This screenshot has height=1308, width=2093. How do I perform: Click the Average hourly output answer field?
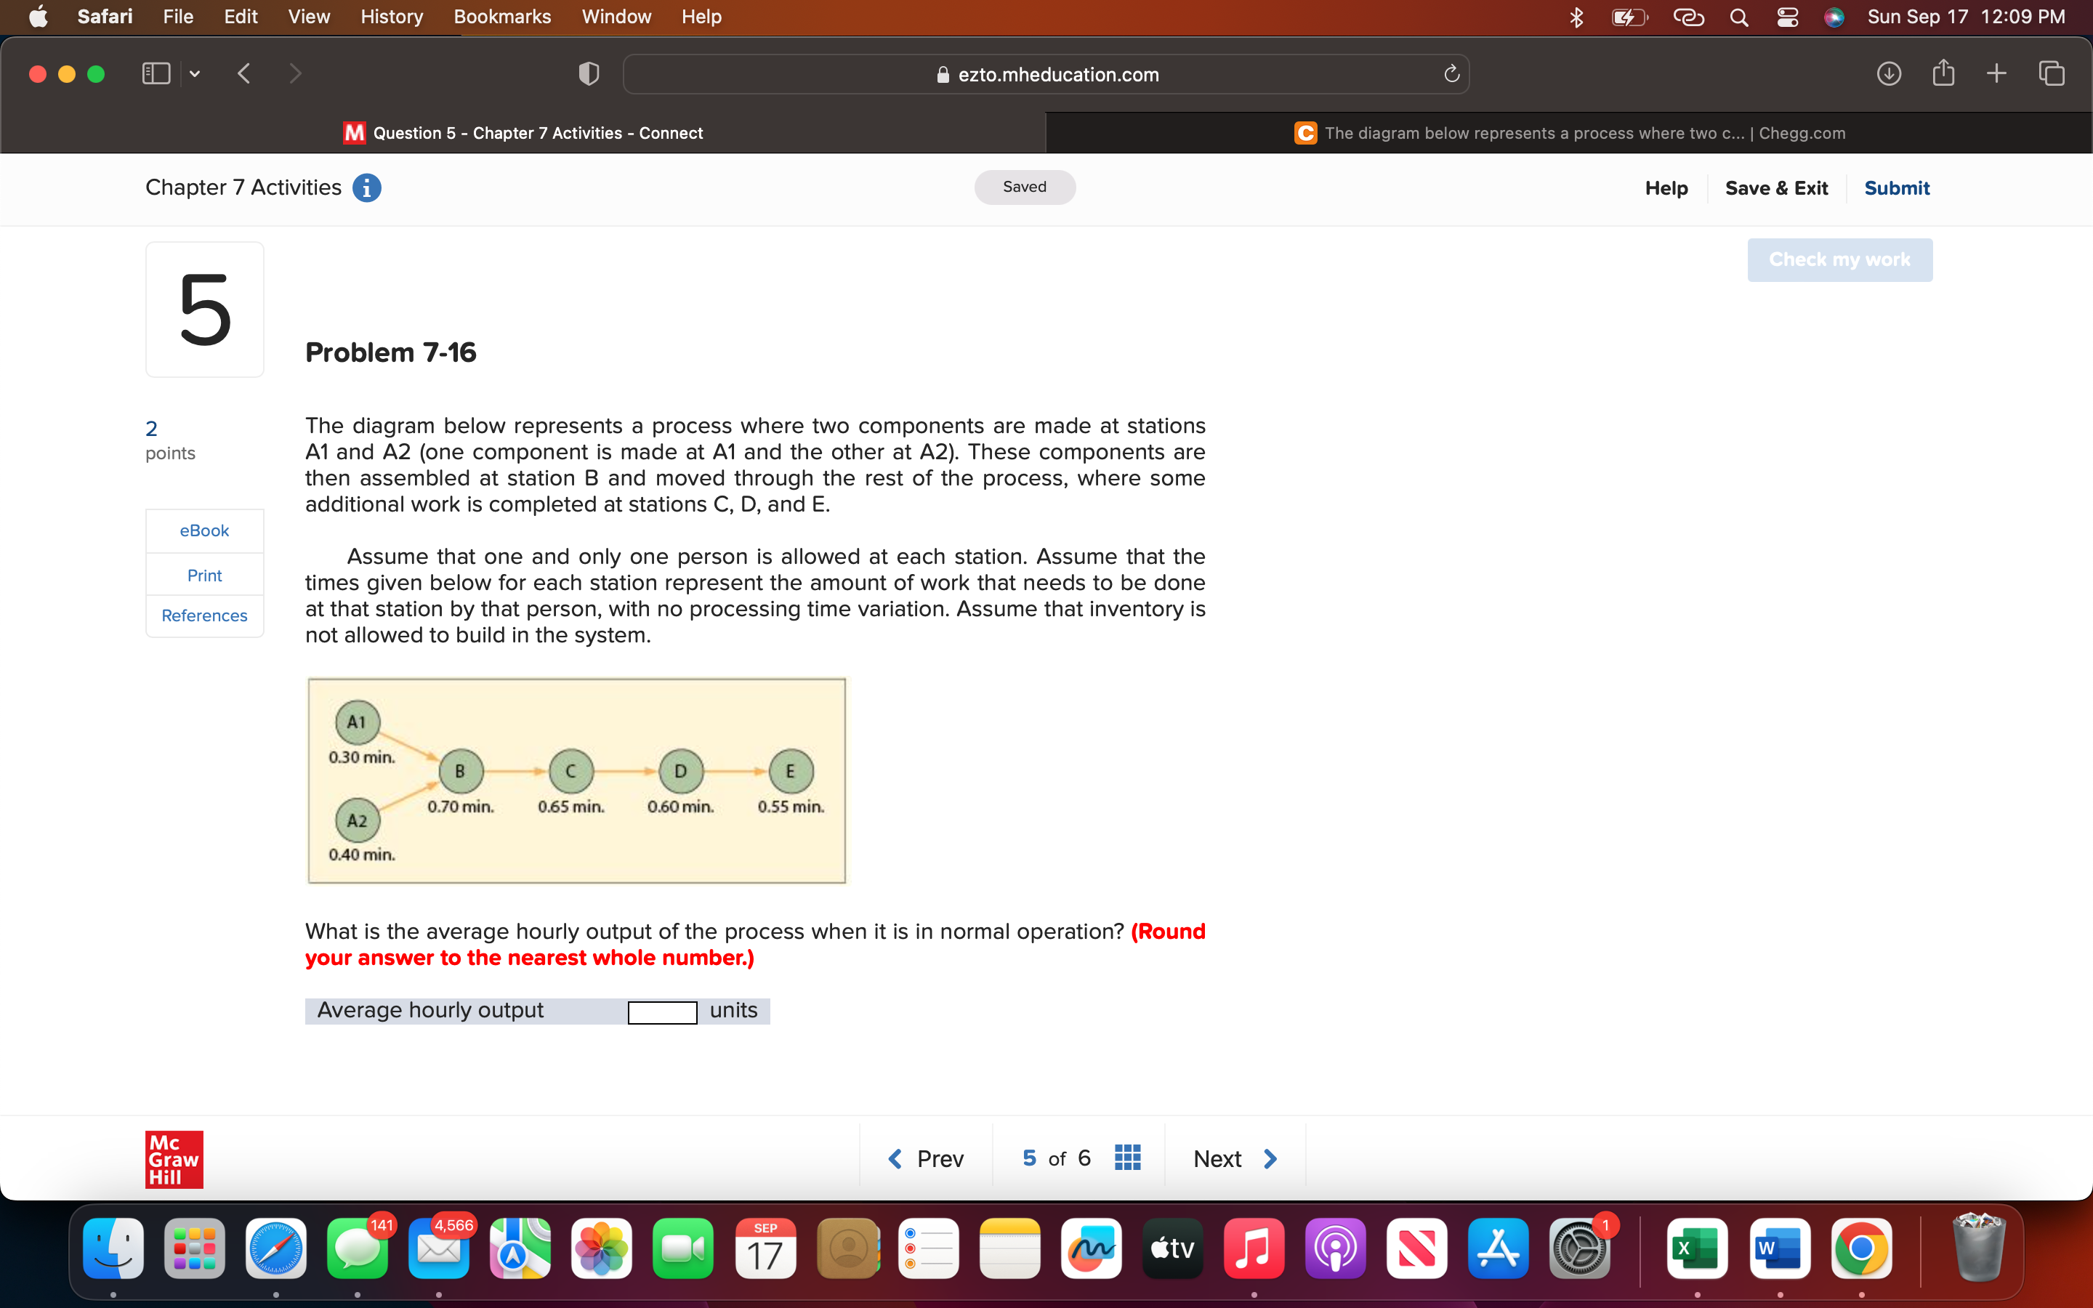coord(663,1012)
